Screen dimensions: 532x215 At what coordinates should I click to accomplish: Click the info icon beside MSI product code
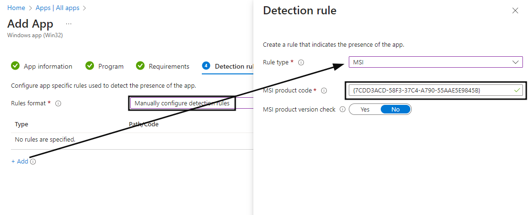point(324,91)
